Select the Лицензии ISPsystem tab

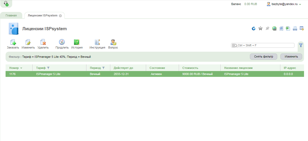(x=43, y=15)
